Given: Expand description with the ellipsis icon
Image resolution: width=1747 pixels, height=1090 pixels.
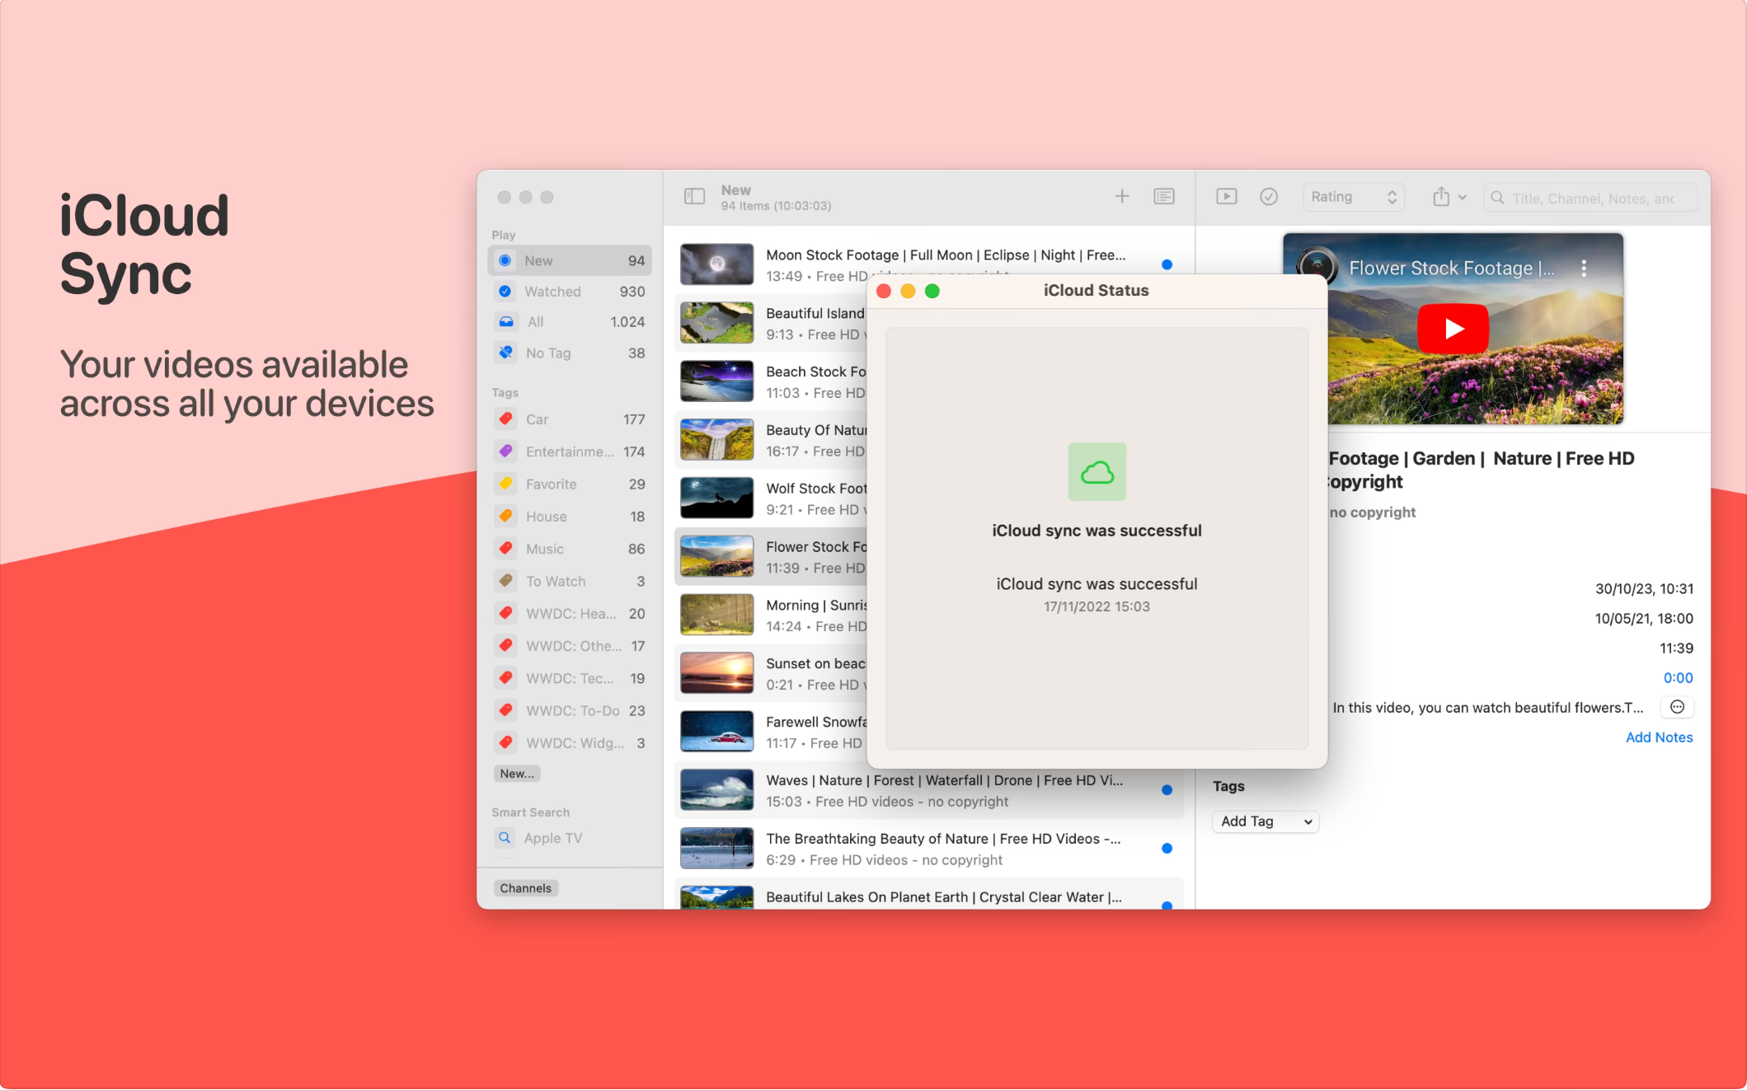Looking at the screenshot, I should pyautogui.click(x=1677, y=707).
